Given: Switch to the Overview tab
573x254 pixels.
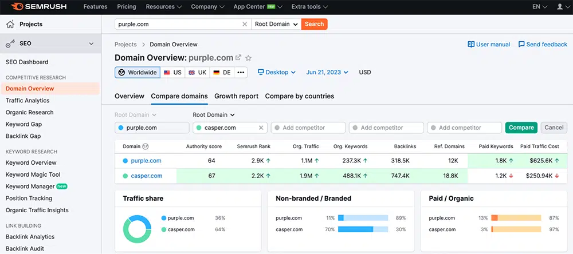Looking at the screenshot, I should click(x=129, y=96).
